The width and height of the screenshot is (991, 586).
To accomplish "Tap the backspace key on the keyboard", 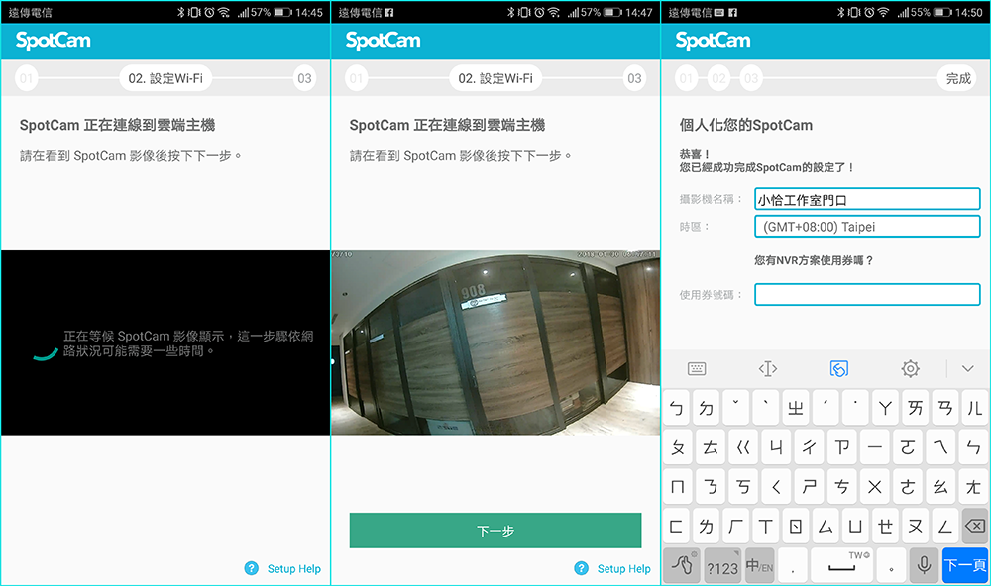I will [x=975, y=526].
